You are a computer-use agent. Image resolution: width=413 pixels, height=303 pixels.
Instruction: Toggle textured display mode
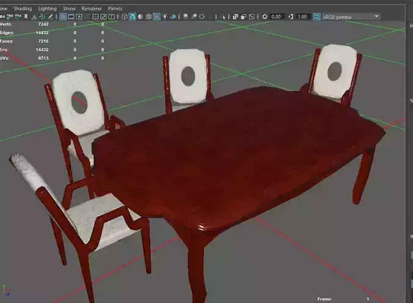click(x=156, y=17)
